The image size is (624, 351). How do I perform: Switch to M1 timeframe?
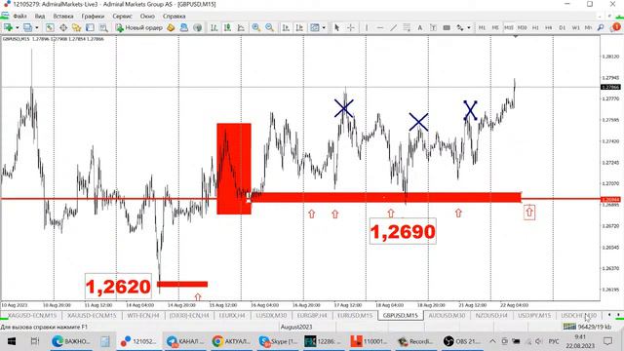(482, 27)
